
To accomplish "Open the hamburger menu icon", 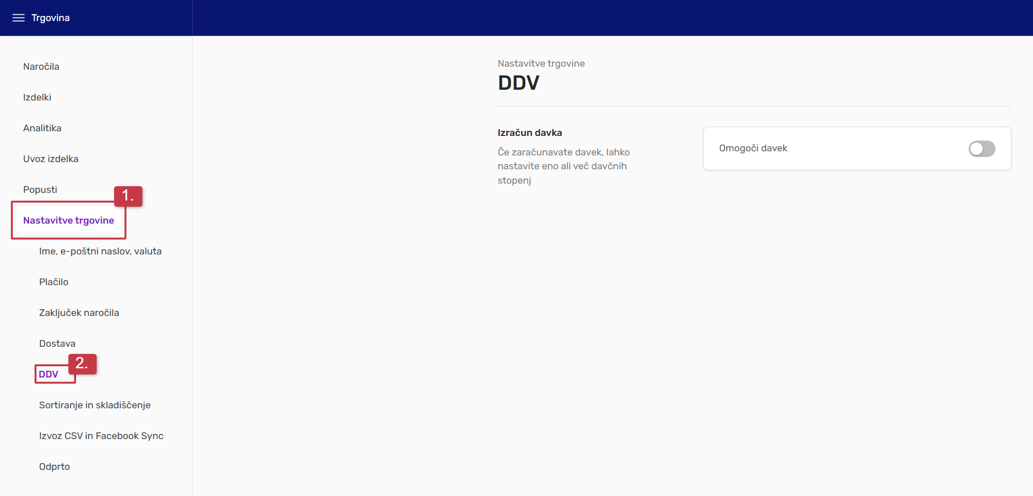I will (19, 18).
